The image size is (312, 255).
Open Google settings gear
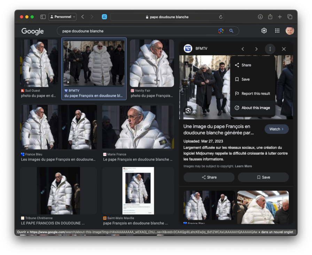pos(264,31)
